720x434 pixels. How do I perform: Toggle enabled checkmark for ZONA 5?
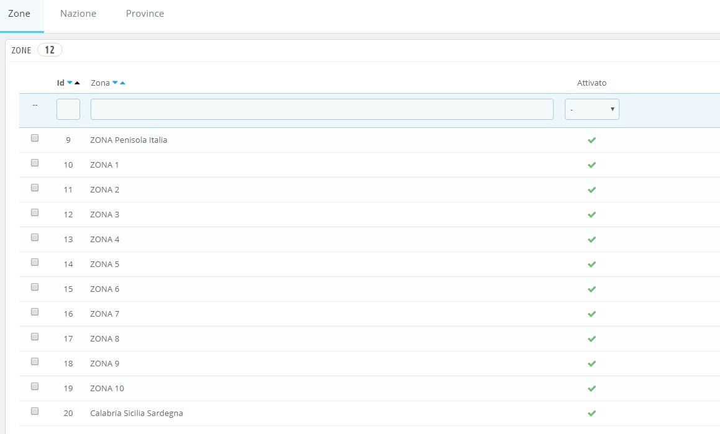pyautogui.click(x=592, y=264)
